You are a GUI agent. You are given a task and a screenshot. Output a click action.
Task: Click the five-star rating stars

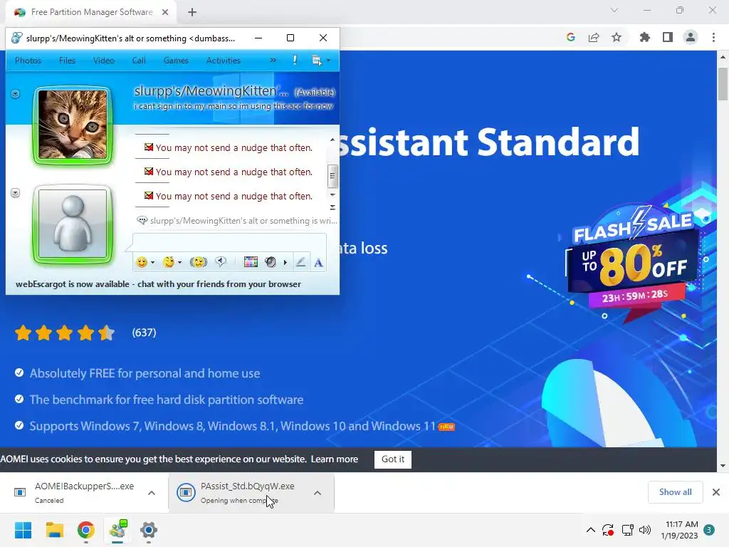coord(64,333)
